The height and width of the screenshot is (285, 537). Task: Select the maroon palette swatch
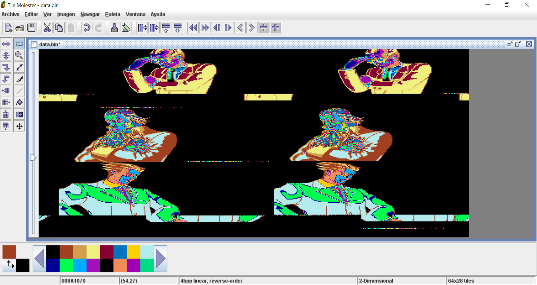point(107,252)
